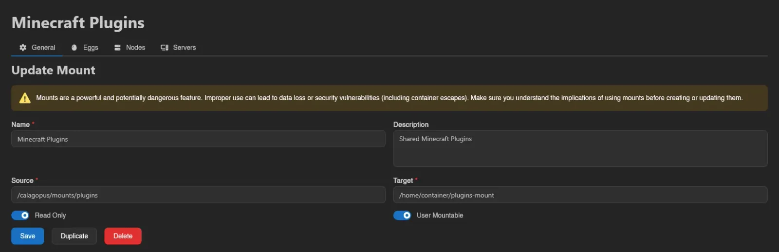Image resolution: width=779 pixels, height=252 pixels.
Task: Click the Update Mount heading
Action: pos(54,70)
